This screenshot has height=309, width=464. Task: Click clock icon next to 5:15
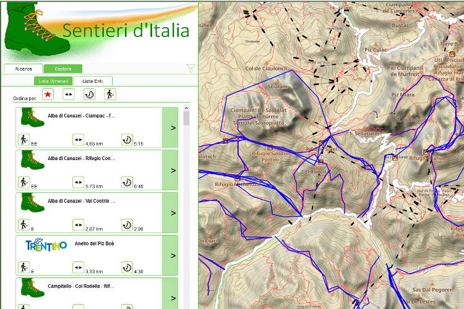pos(127,140)
